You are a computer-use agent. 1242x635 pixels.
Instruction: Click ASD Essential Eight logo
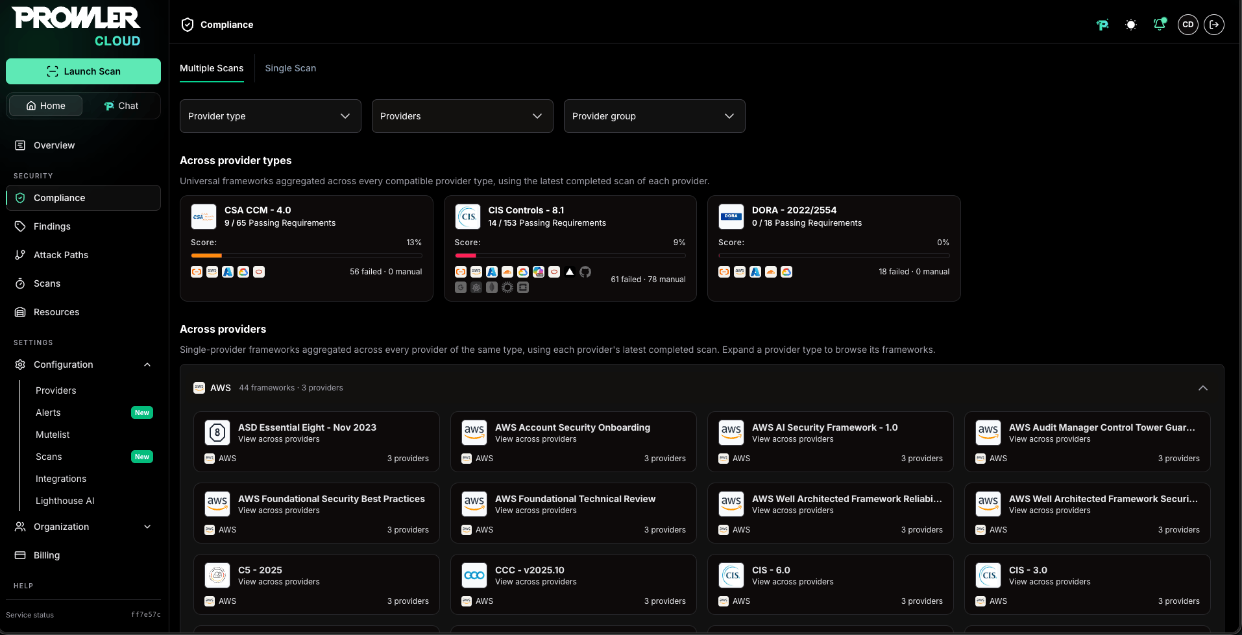coord(217,433)
